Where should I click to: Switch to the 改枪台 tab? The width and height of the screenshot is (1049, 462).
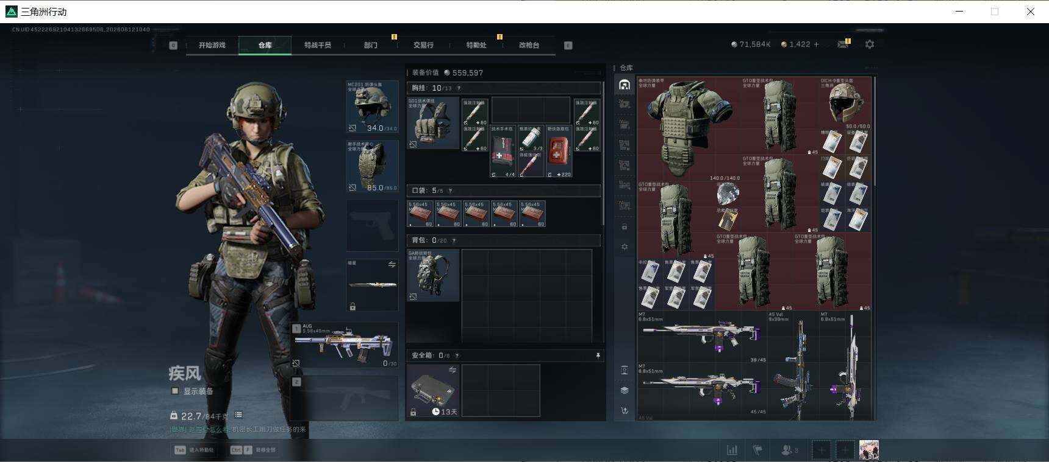click(x=529, y=45)
